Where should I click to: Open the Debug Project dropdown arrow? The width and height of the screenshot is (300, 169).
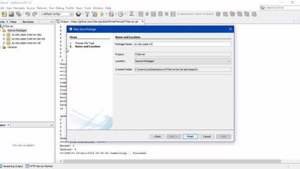(x=116, y=14)
